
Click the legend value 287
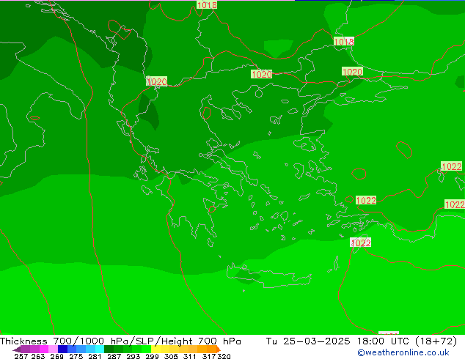(x=114, y=356)
